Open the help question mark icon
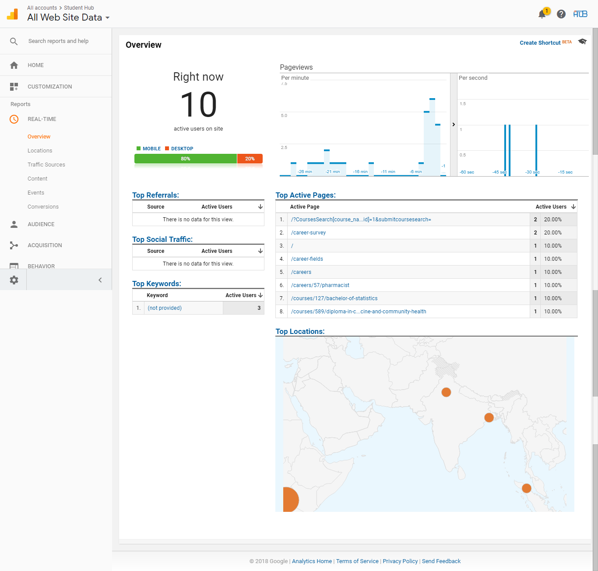 tap(561, 14)
